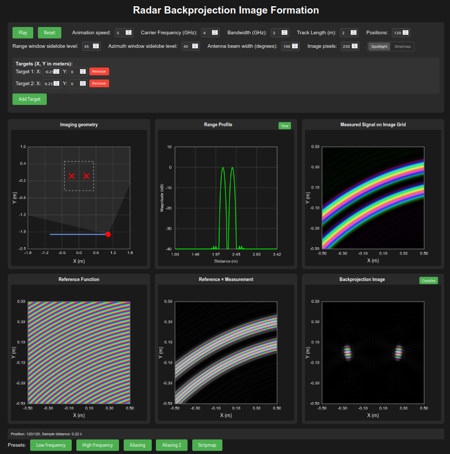
Task: Toggle the Time badge on Range Profile
Action: [284, 125]
